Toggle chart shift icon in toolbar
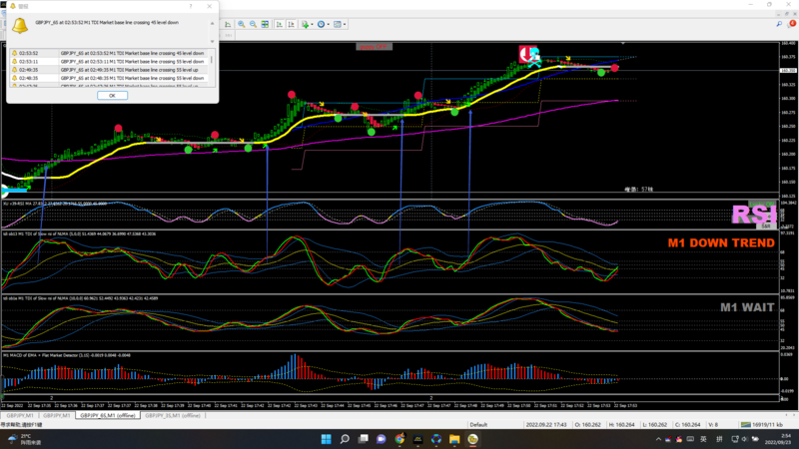 point(292,24)
